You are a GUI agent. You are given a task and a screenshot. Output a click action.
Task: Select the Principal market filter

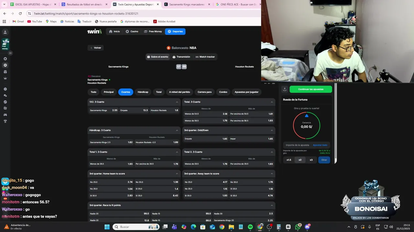coord(109,92)
